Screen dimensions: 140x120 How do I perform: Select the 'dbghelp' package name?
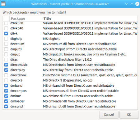coord(16,39)
